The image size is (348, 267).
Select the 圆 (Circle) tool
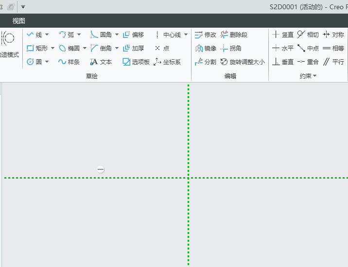tap(34, 62)
